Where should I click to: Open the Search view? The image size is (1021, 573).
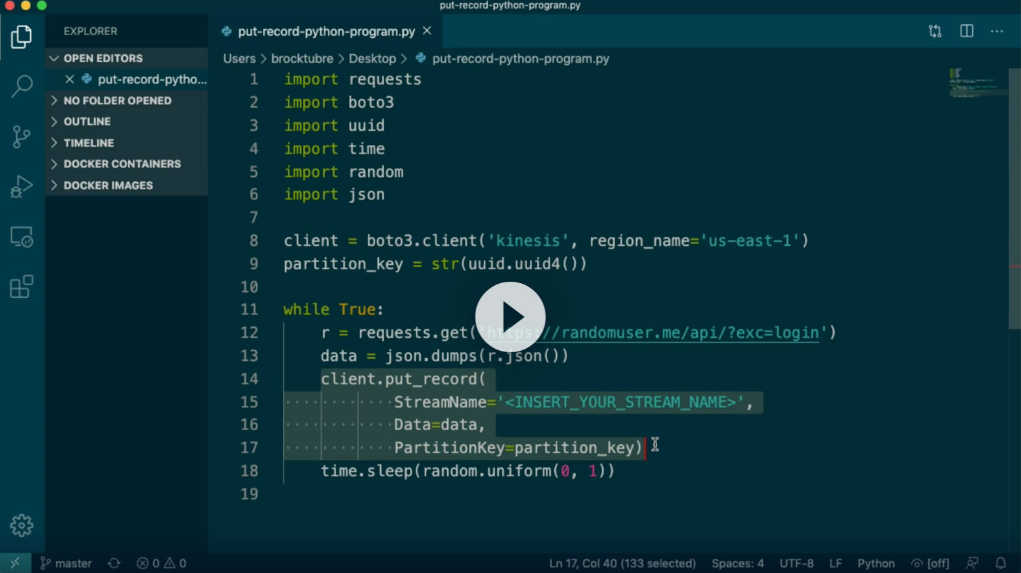coord(22,86)
